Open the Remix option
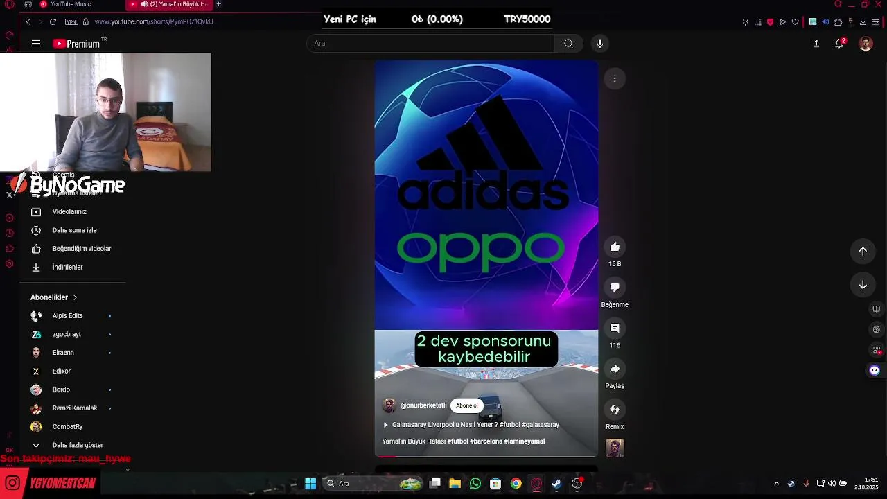This screenshot has width=887, height=499. [615, 410]
